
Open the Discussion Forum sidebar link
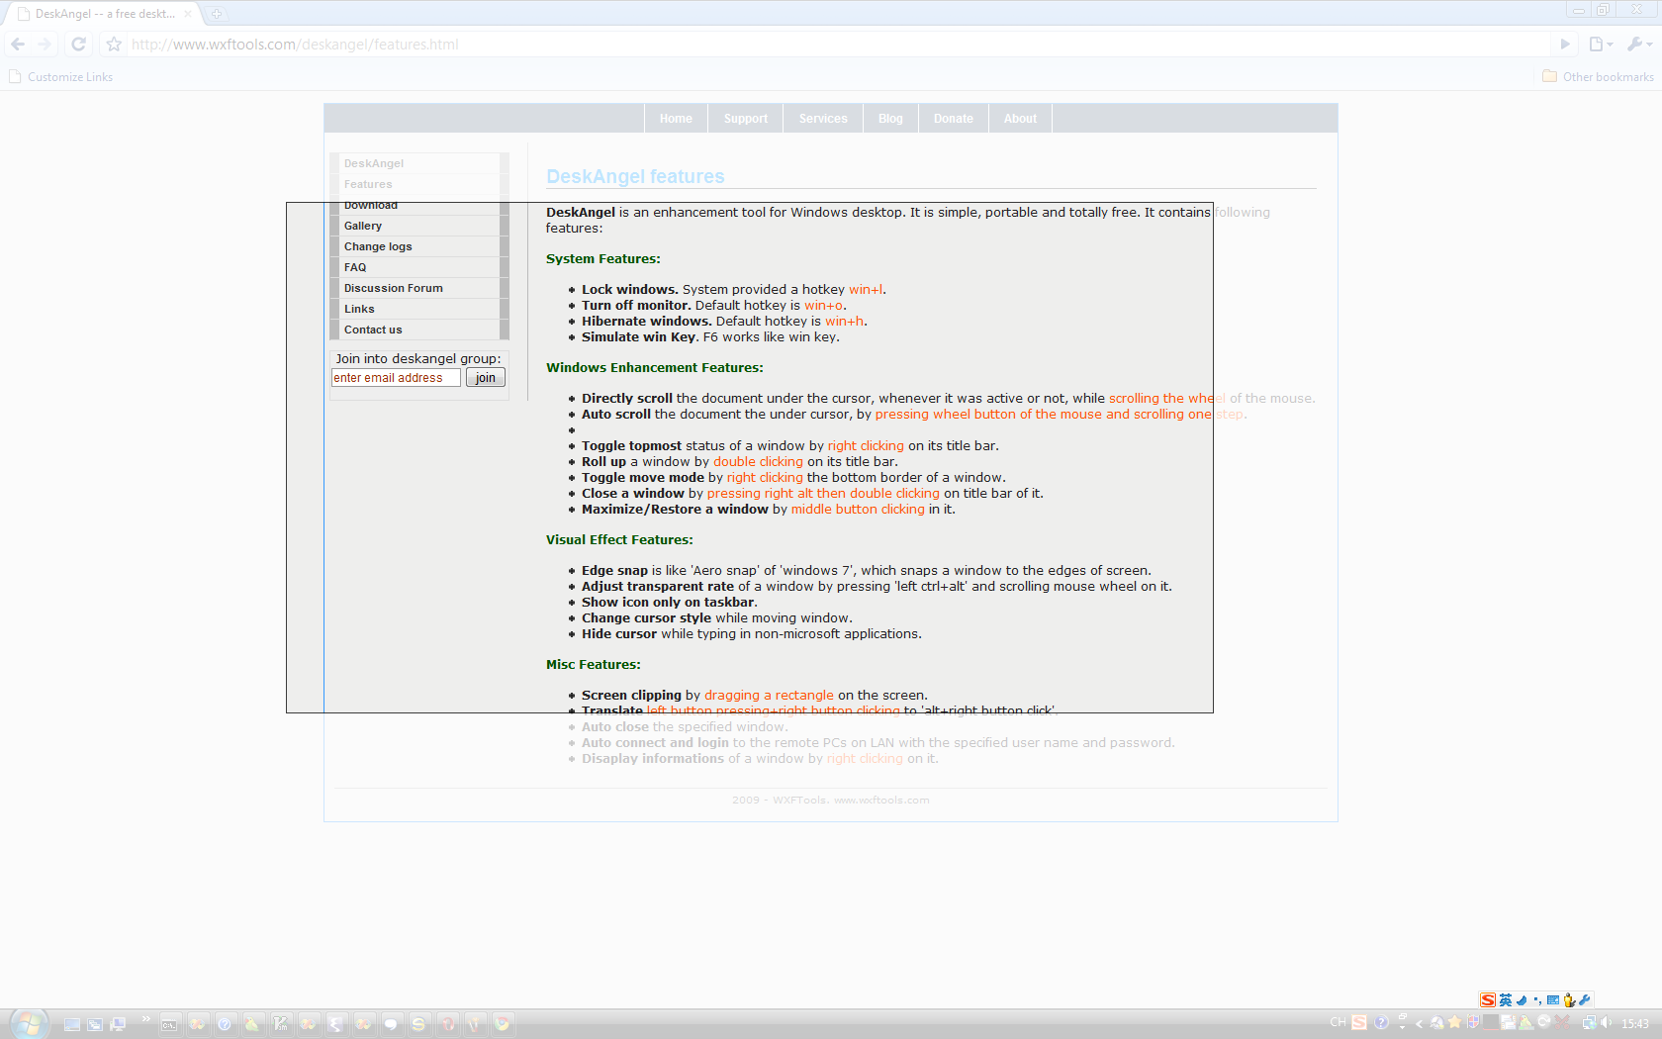tap(394, 288)
